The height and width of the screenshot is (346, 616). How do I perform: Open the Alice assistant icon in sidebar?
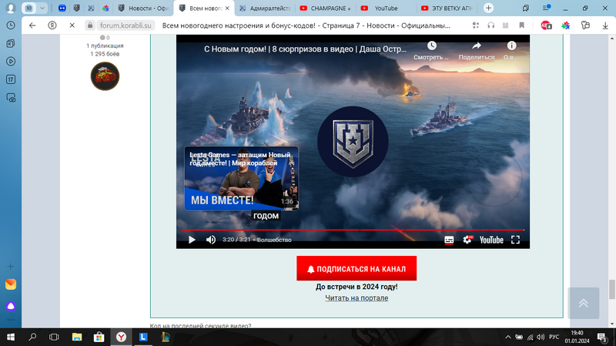click(x=11, y=306)
